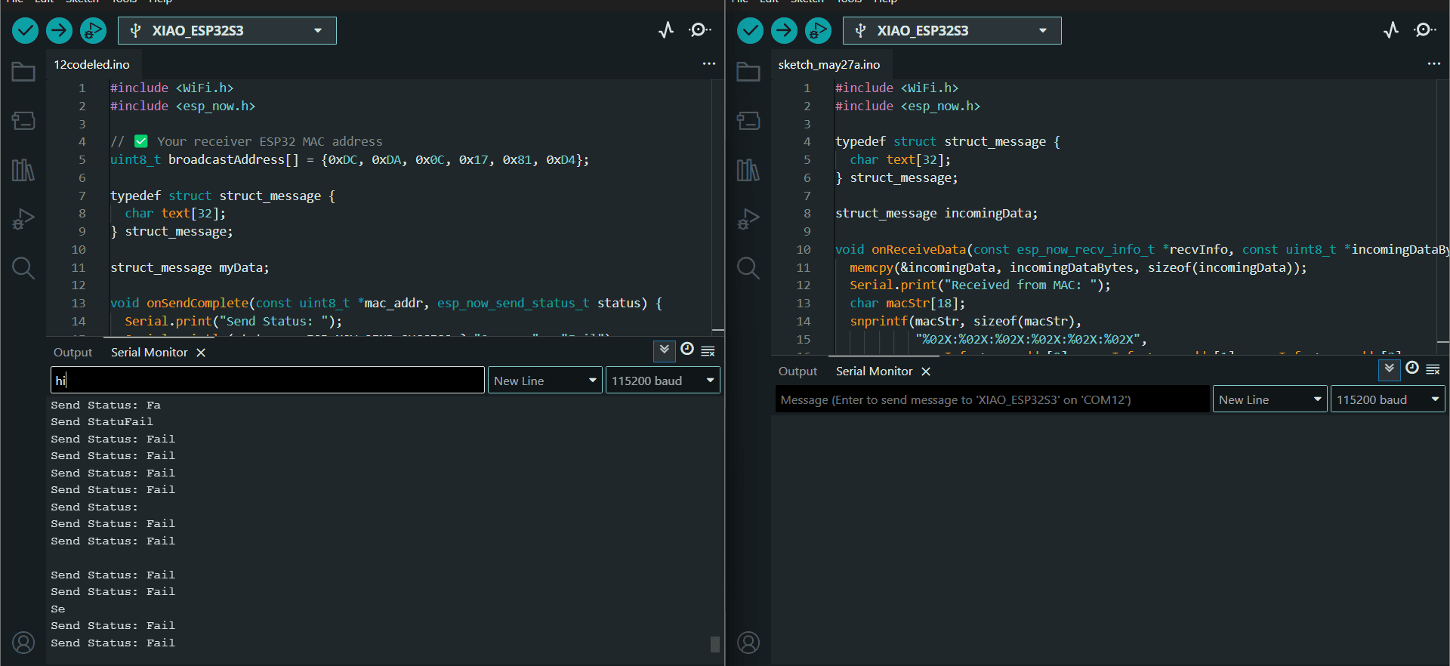Toggle timestamp in left Serial Monitor
This screenshot has height=666, width=1450.
point(687,349)
